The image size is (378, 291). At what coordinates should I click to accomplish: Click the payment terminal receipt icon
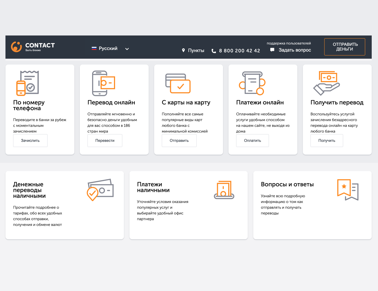click(x=252, y=83)
